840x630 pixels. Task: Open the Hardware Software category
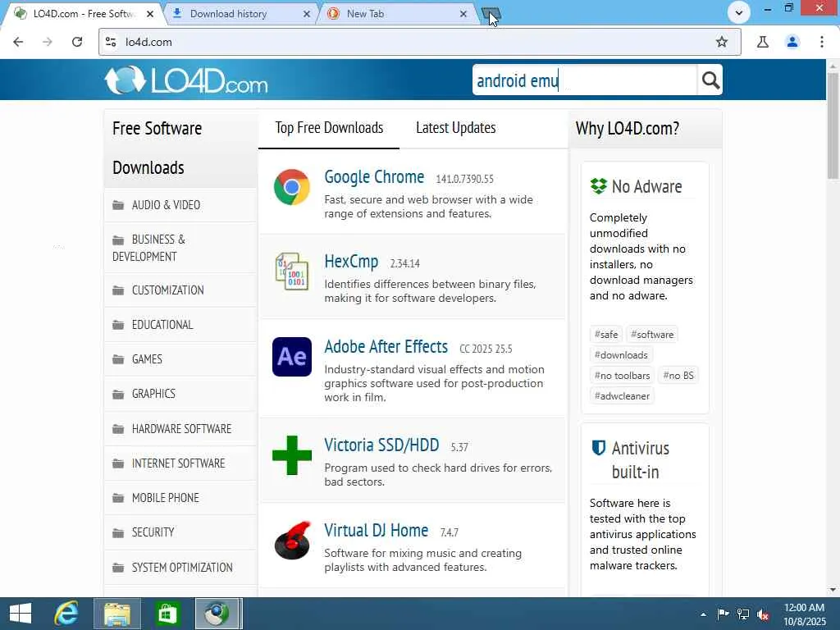pyautogui.click(x=180, y=428)
